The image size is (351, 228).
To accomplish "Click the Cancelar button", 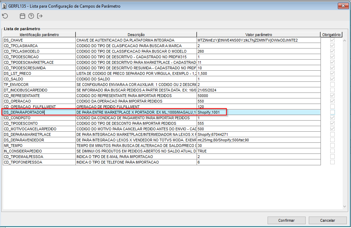I will coord(328,220).
